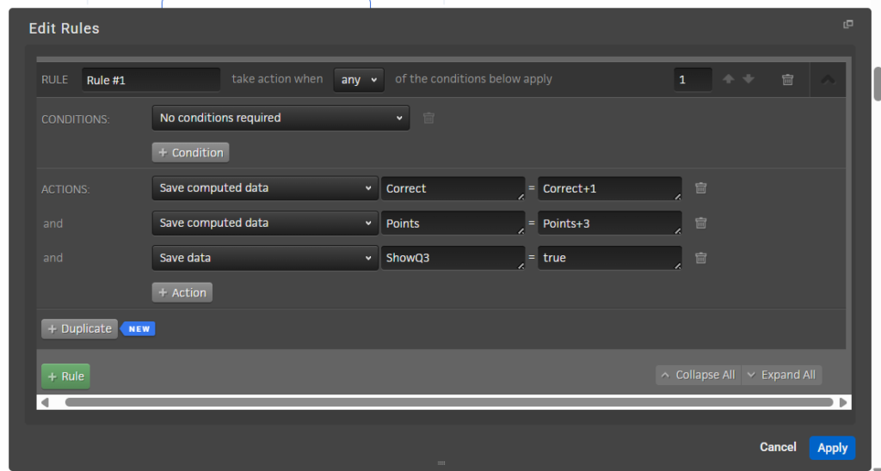881x471 pixels.
Task: Move rule down with the down arrow
Action: click(749, 79)
